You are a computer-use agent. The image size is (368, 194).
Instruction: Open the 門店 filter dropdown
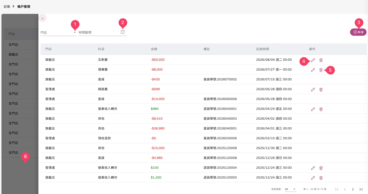(58, 32)
